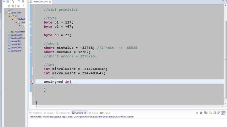Select the JavaGUI01 project
This screenshot has height=127, width=227.
[16, 41]
